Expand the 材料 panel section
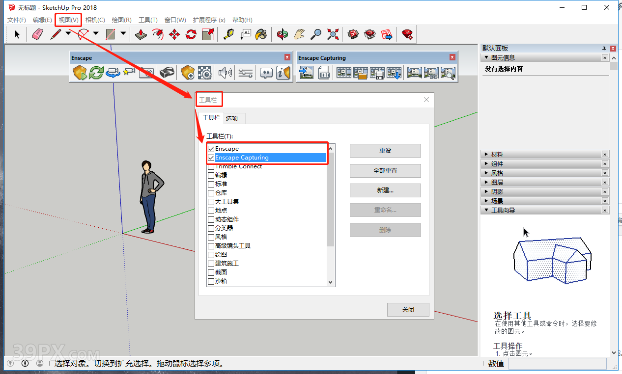The width and height of the screenshot is (622, 374). point(486,155)
